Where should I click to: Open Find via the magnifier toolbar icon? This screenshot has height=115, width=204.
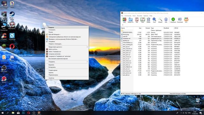click(x=154, y=20)
